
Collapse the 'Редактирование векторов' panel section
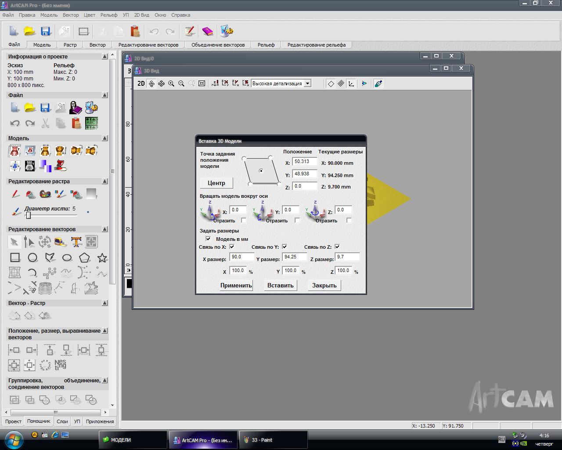click(x=104, y=229)
